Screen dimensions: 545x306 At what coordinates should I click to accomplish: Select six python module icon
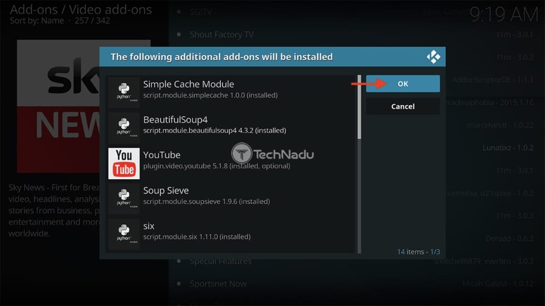pos(123,234)
